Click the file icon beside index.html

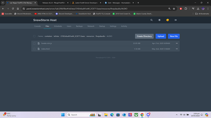coord(39,49)
